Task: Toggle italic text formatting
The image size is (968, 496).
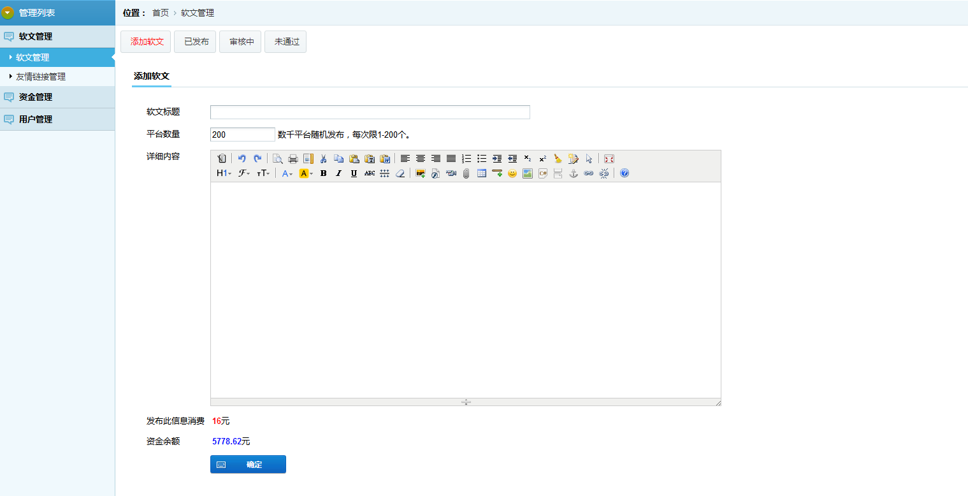Action: point(338,173)
